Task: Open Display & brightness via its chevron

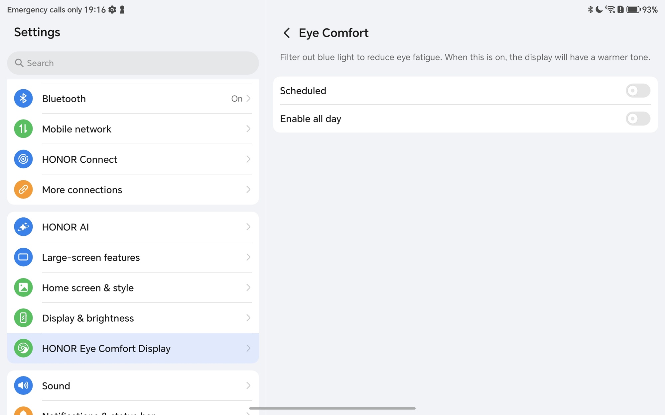Action: tap(248, 318)
